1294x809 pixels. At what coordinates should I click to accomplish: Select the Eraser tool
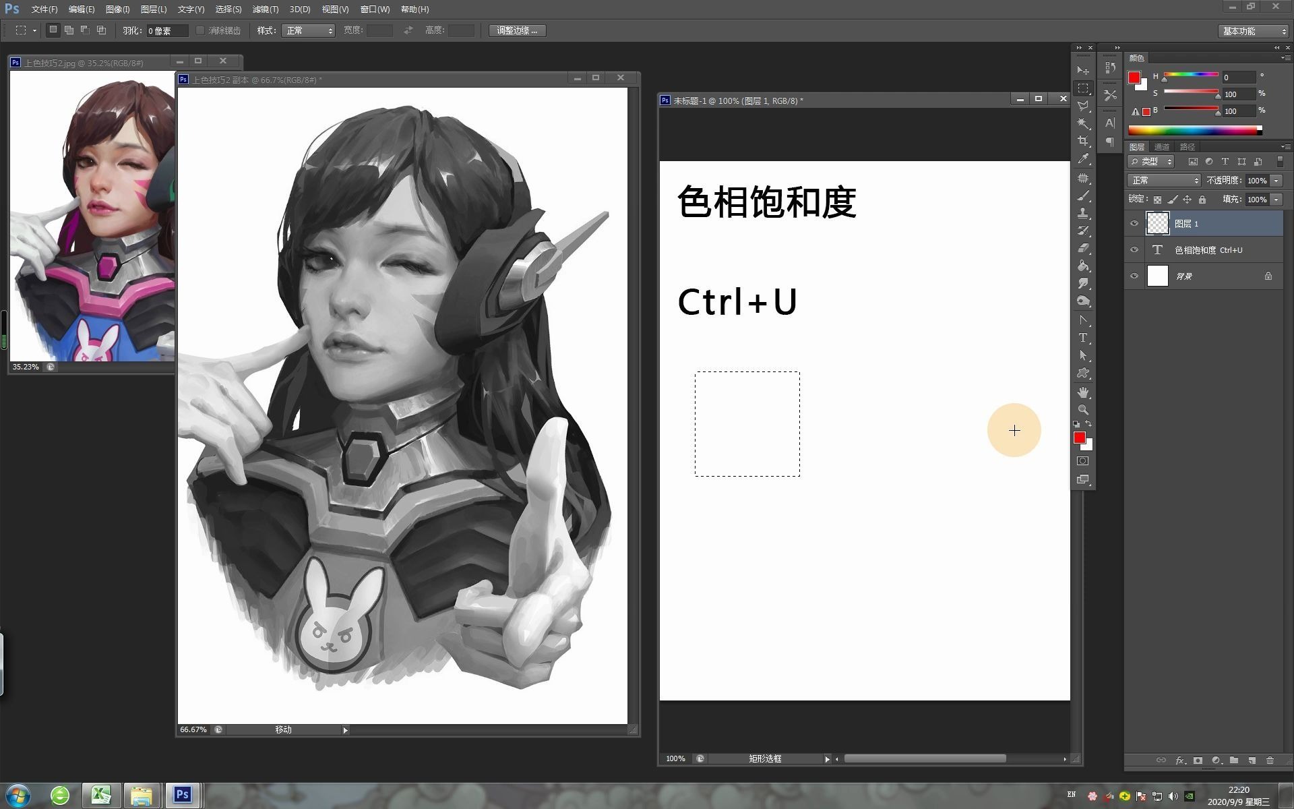click(x=1083, y=249)
